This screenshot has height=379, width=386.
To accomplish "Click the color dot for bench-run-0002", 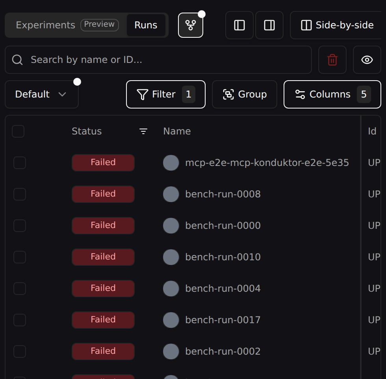I will (x=171, y=351).
